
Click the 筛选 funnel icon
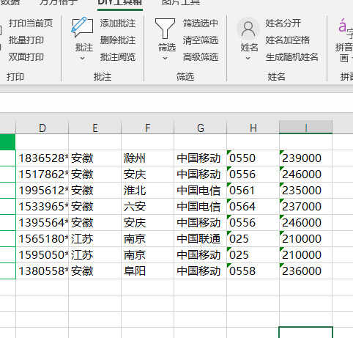165,29
